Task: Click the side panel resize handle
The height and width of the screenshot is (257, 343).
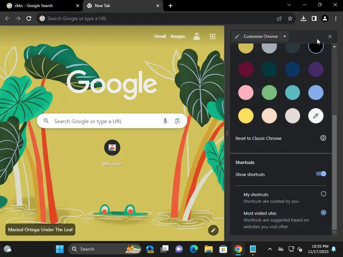Action: pos(227,133)
